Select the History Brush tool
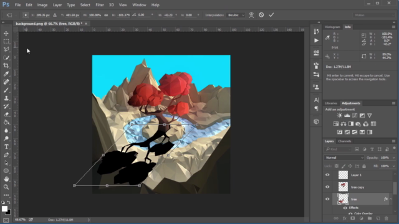Image resolution: width=399 pixels, height=224 pixels. point(6,106)
